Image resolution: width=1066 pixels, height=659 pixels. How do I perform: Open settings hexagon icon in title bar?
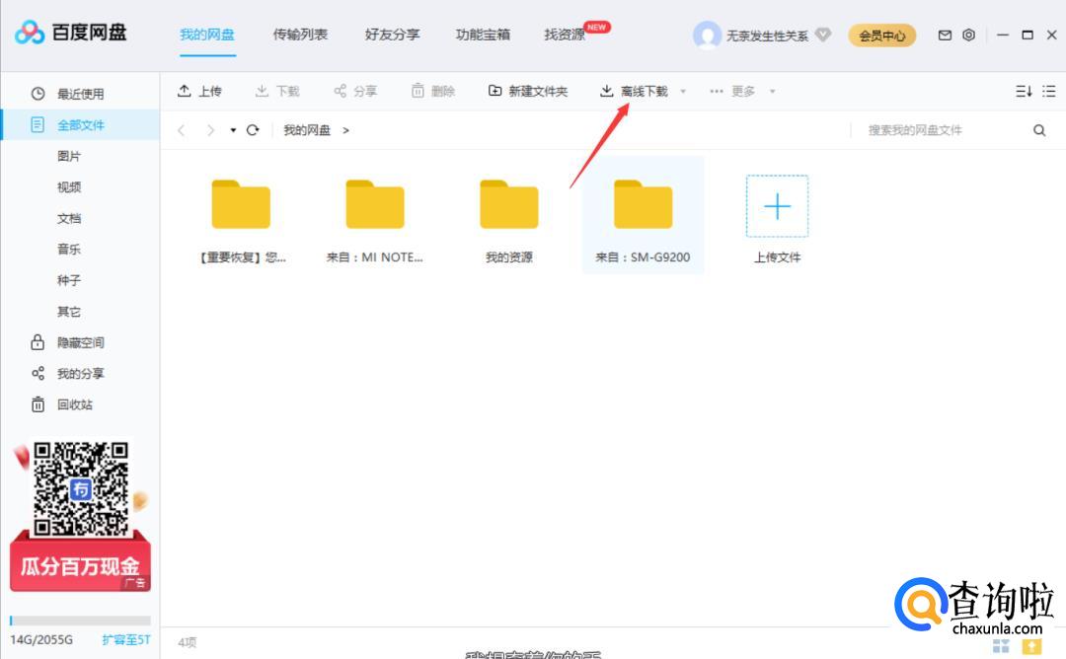click(968, 35)
